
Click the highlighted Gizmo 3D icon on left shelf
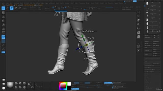coord(3,37)
